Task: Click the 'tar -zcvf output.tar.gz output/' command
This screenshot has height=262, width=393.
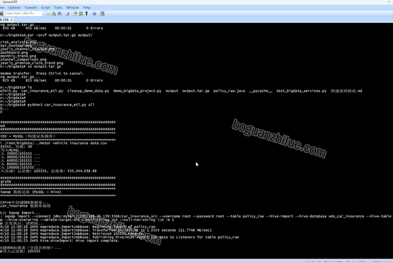Action: pyautogui.click(x=60, y=35)
